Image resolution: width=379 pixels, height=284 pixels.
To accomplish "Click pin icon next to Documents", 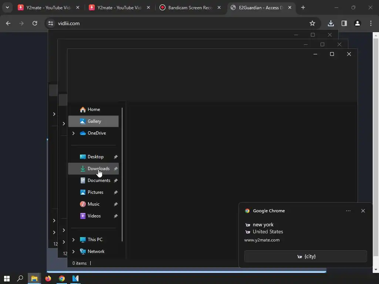I will point(116,180).
